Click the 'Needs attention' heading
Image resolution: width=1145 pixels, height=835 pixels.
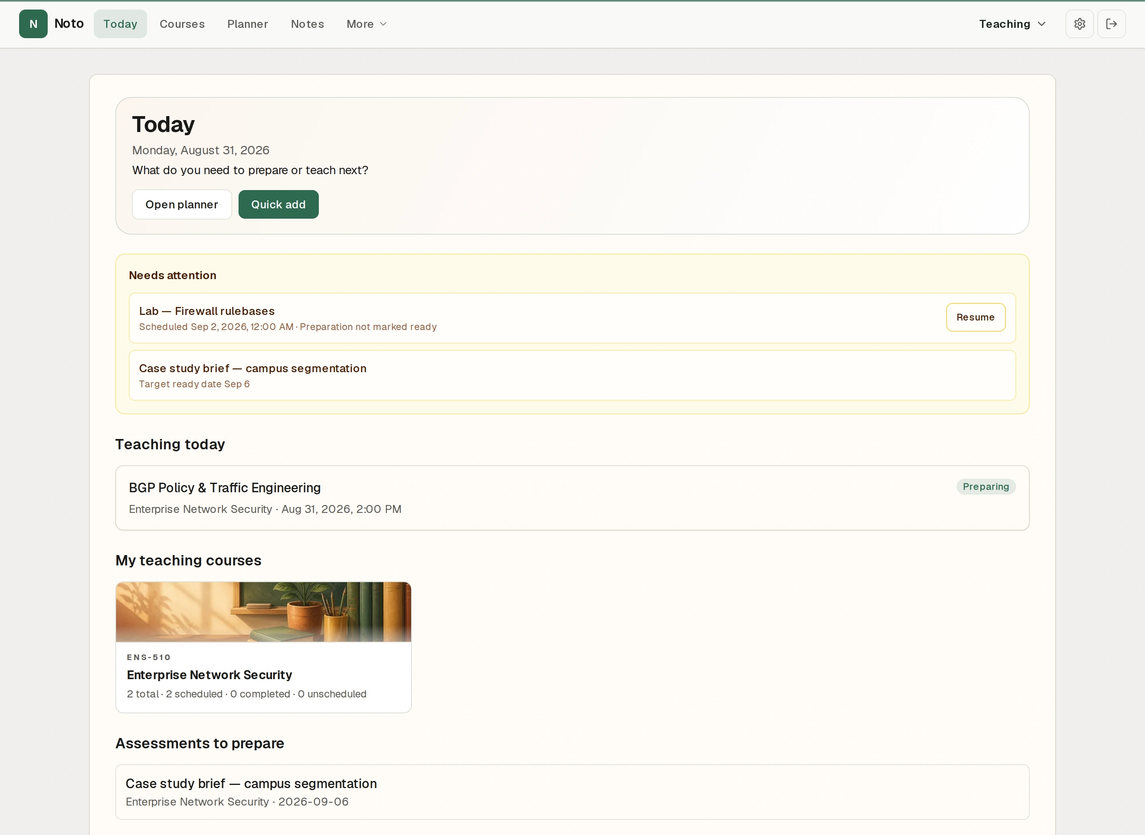pos(172,275)
